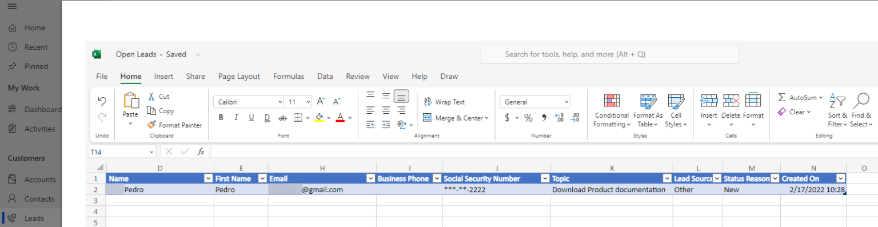
Task: Switch to the Data tab
Action: tap(325, 77)
